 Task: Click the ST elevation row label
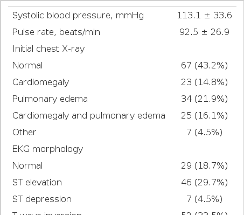[37, 182]
